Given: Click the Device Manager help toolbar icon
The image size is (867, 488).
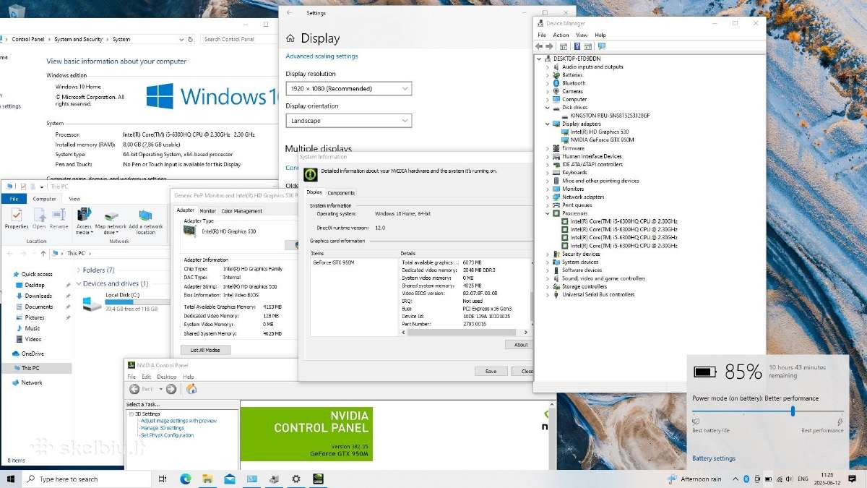Looking at the screenshot, I should (577, 46).
